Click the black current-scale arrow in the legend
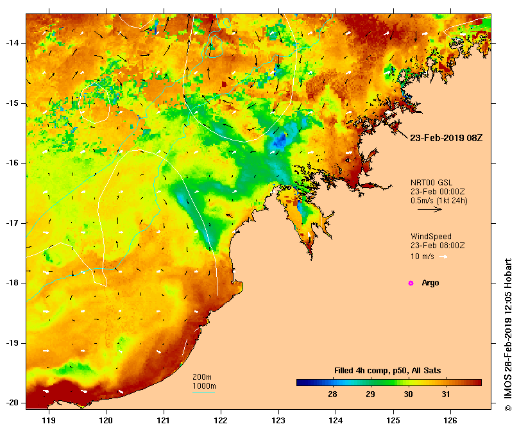This screenshot has width=519, height=431. click(x=430, y=209)
